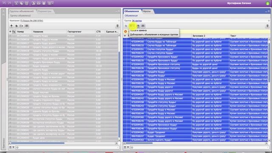Click the download arrow icon in groups panel
Viewport: 272px width, 153px height.
pos(11,26)
